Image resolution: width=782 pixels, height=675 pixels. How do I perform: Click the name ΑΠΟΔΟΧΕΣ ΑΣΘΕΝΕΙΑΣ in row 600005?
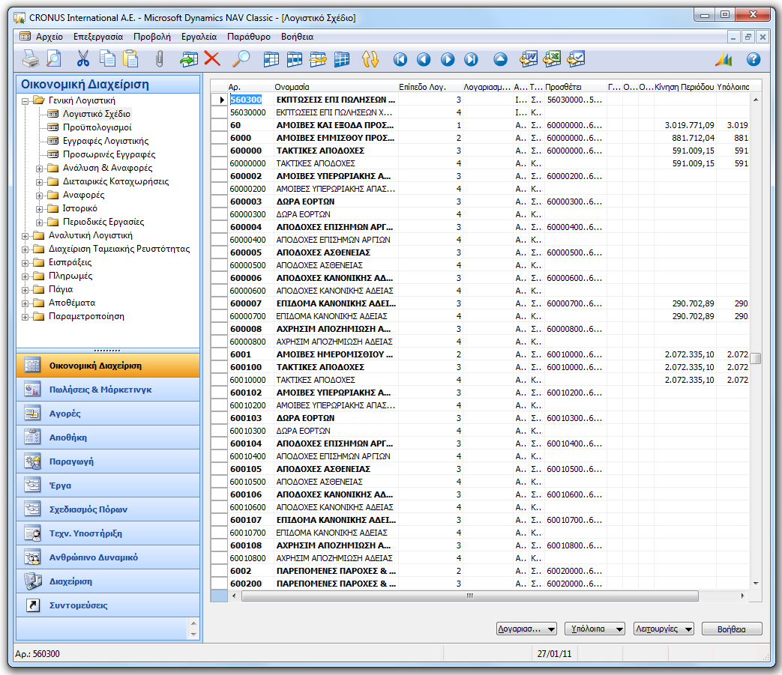[x=323, y=252]
